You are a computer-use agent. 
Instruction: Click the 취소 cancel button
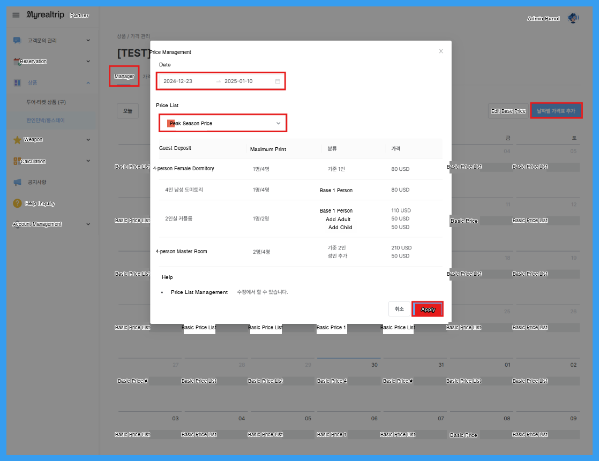click(399, 309)
